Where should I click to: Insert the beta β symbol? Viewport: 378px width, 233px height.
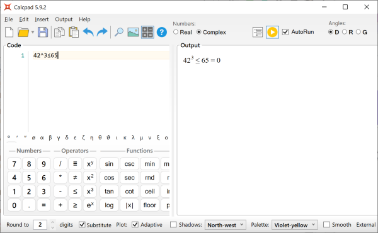(x=50, y=138)
